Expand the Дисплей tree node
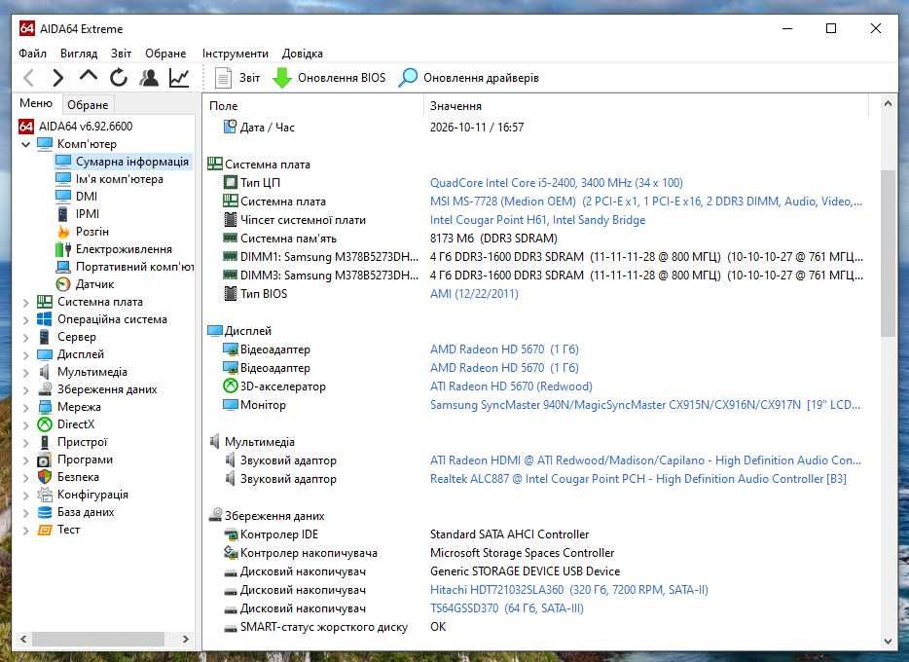Viewport: 909px width, 662px height. (x=25, y=354)
